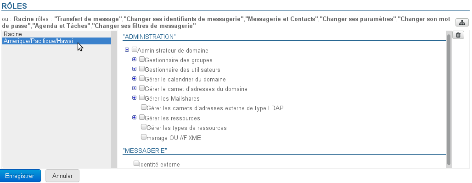Enable Gérer les types de ressources

coord(144,127)
